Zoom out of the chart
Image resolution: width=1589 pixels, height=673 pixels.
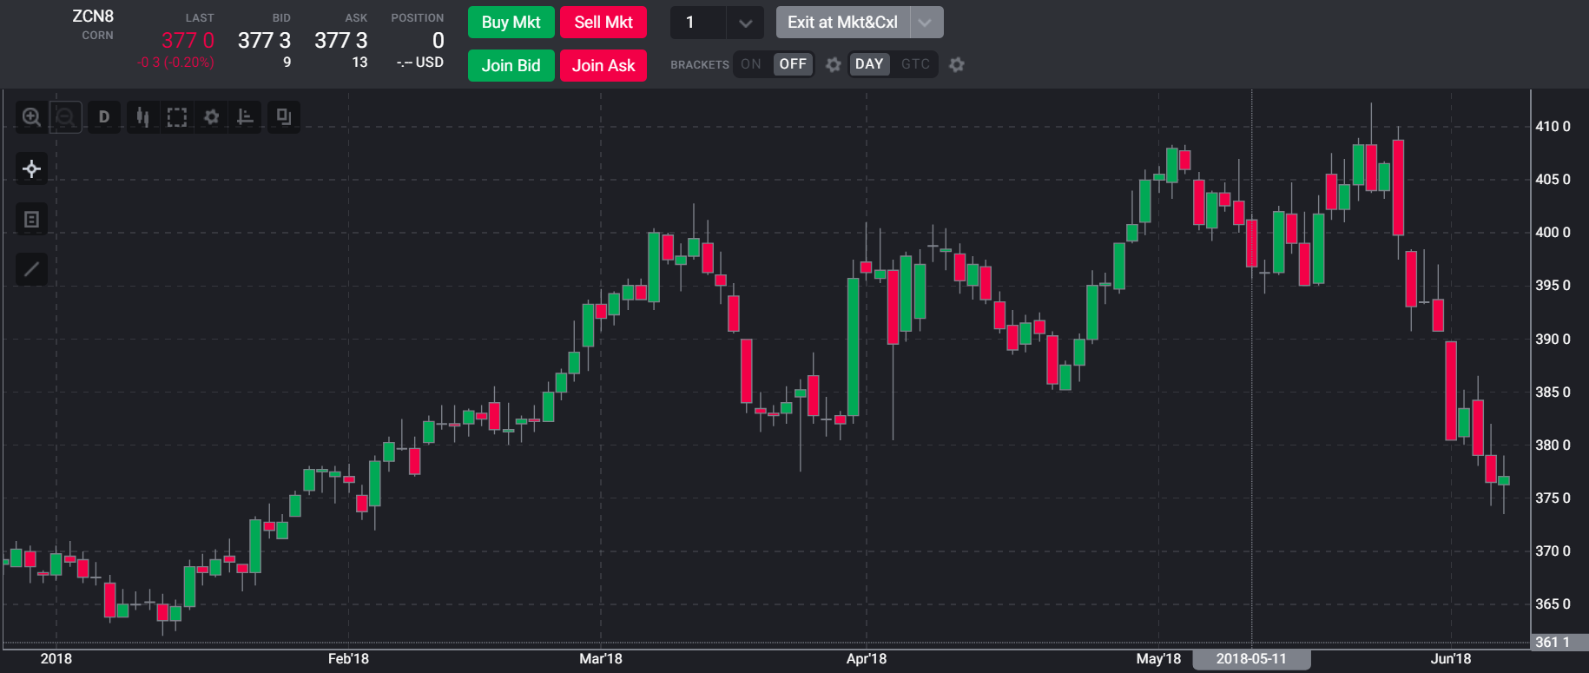tap(65, 116)
